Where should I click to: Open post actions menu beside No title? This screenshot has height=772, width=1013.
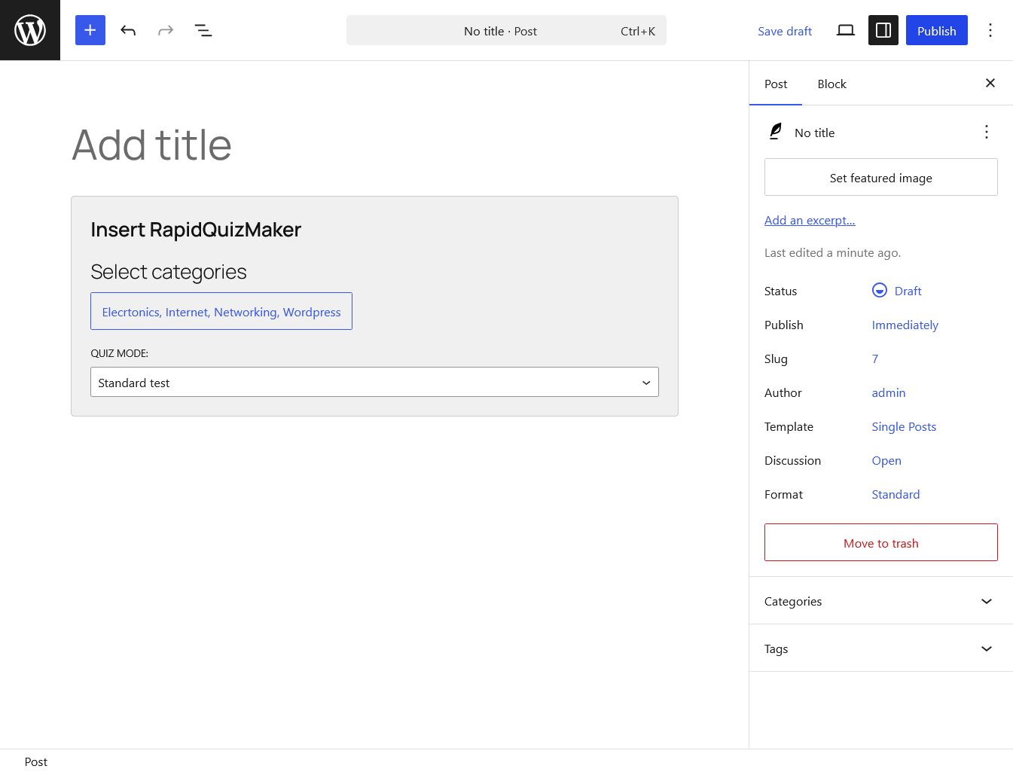click(x=987, y=133)
